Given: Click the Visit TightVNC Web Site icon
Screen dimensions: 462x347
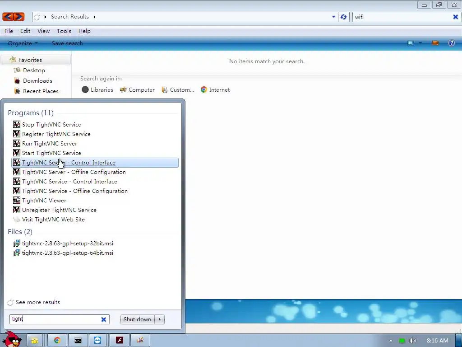Looking at the screenshot, I should (x=17, y=219).
